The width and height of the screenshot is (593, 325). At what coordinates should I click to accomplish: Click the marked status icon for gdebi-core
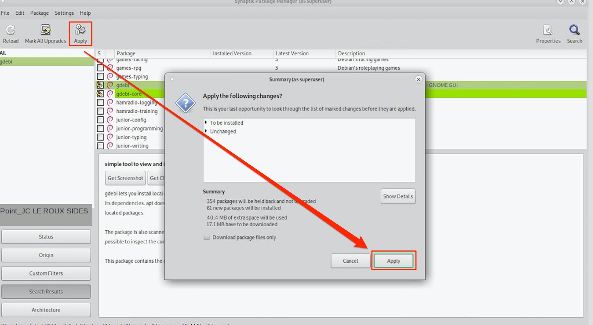(100, 94)
